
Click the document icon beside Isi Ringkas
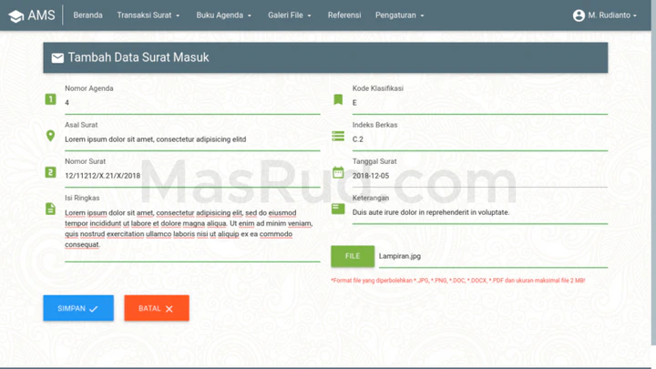(x=51, y=209)
